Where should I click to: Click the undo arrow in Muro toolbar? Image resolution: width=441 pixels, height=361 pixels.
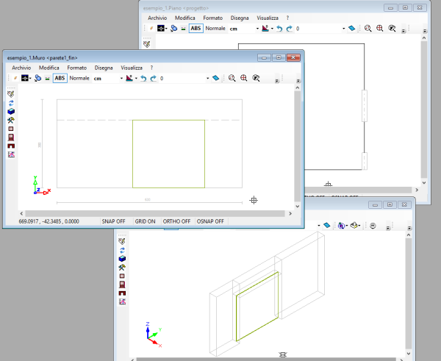pos(143,78)
